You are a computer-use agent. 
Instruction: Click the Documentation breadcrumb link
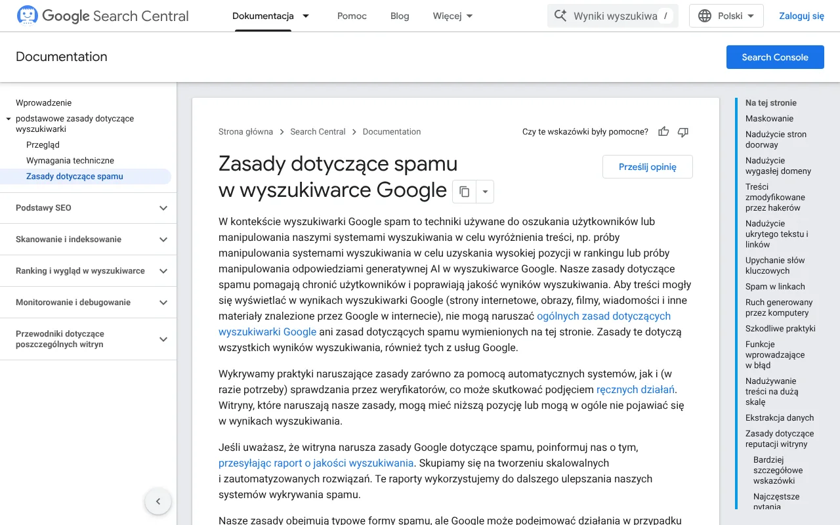coord(392,132)
